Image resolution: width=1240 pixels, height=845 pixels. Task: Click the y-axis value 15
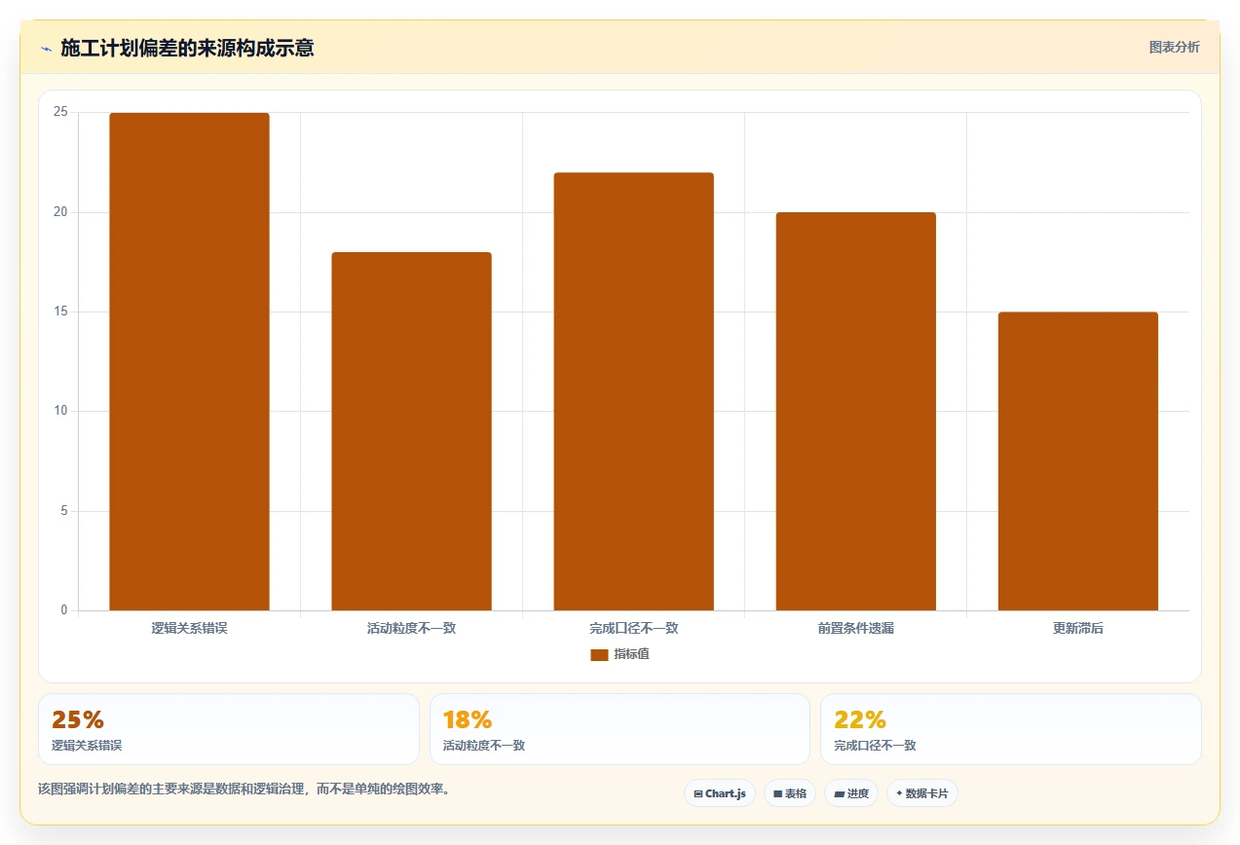click(60, 312)
